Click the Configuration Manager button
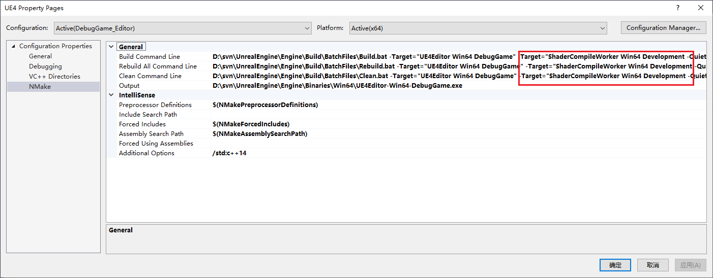This screenshot has width=713, height=278. tap(663, 28)
